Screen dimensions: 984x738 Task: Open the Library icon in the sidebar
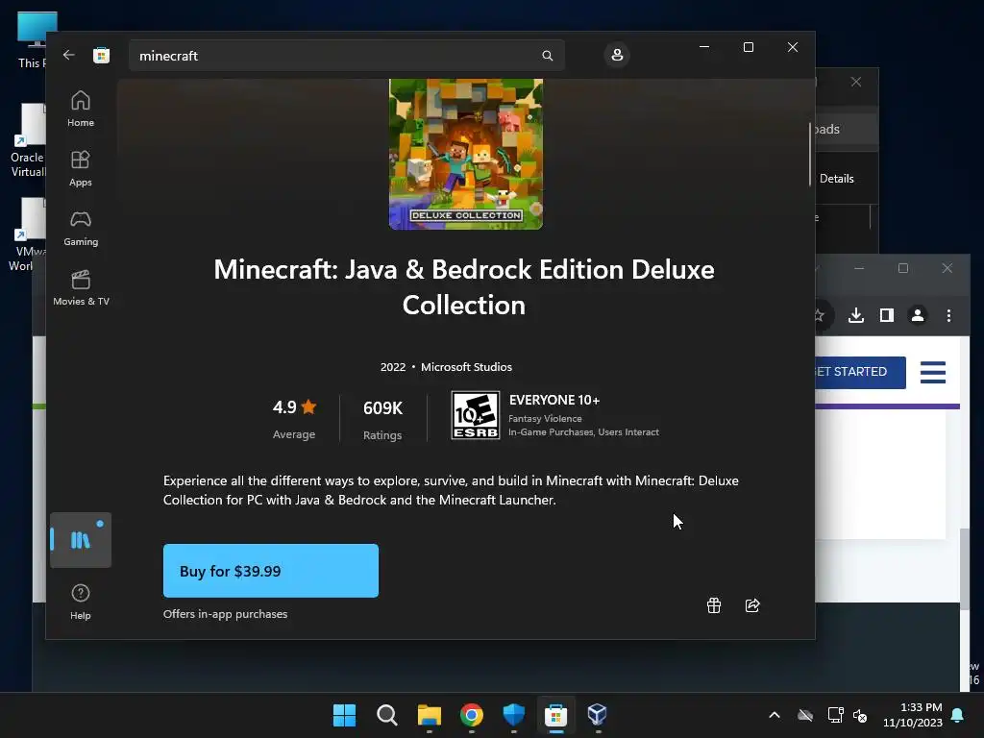click(x=81, y=540)
